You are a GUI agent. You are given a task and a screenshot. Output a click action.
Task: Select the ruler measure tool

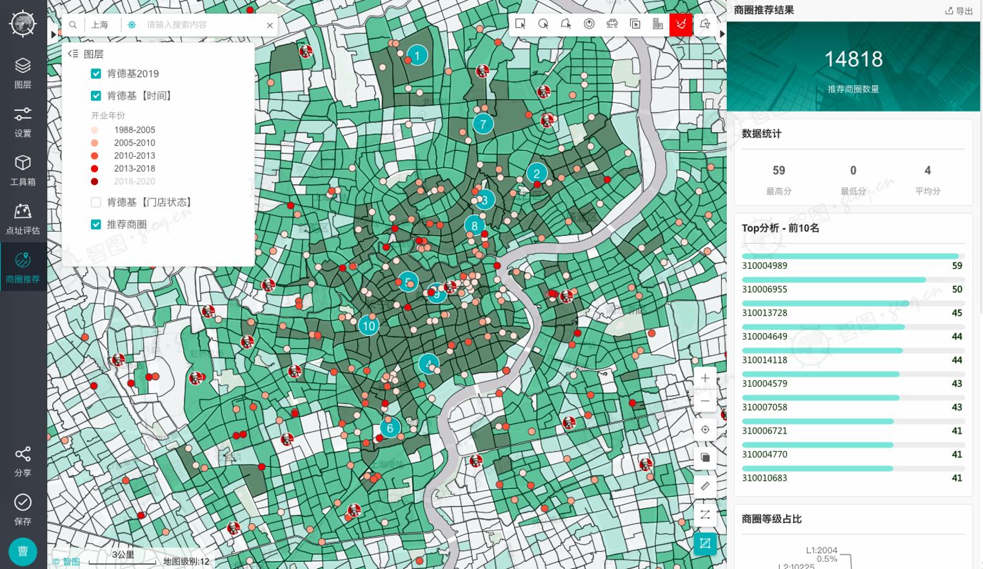pyautogui.click(x=705, y=487)
